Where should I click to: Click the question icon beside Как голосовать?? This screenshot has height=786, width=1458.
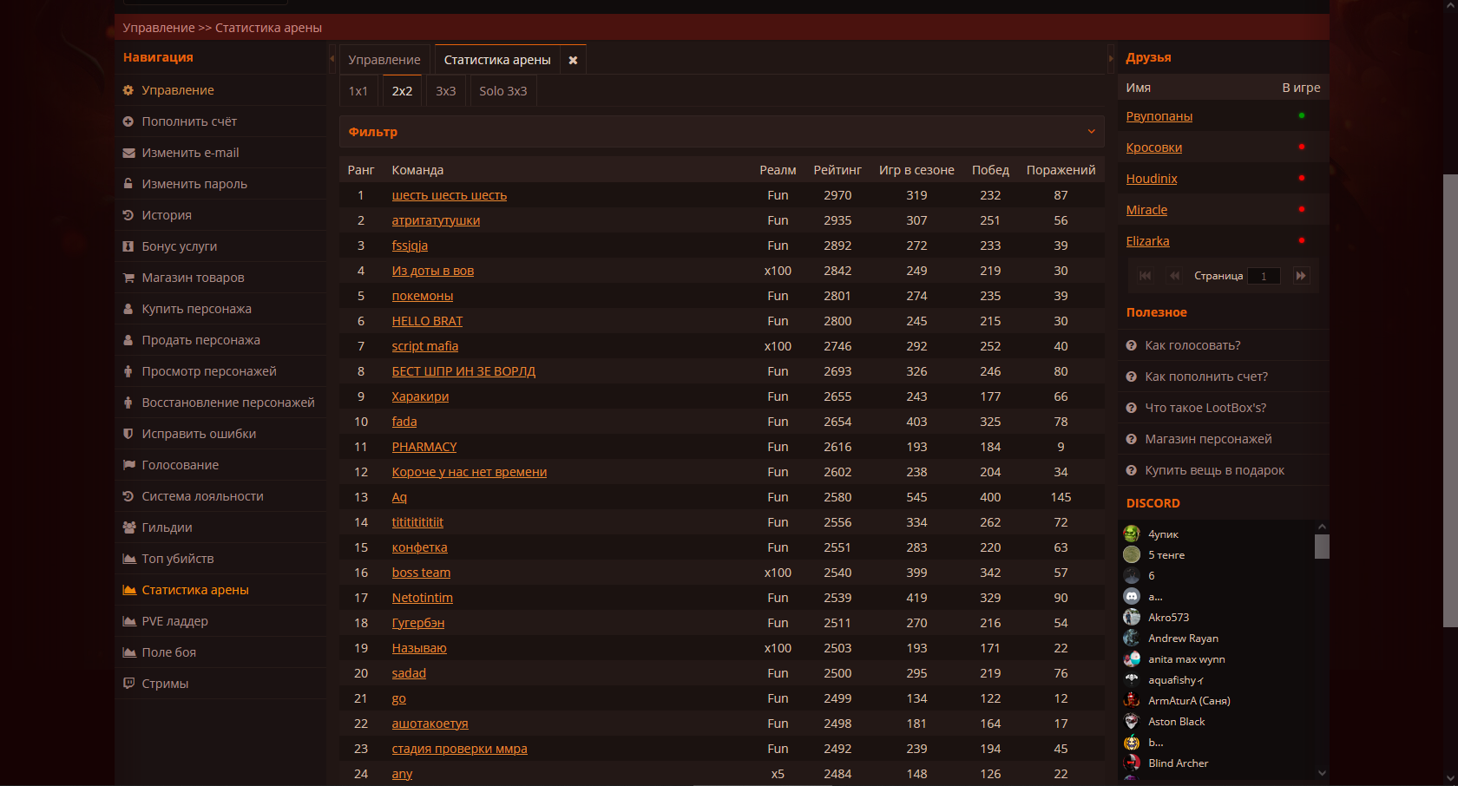tap(1132, 345)
